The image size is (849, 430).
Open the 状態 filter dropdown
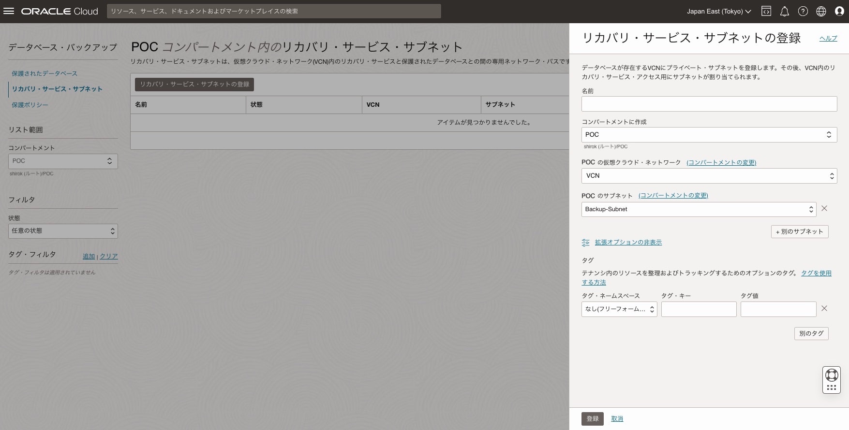[63, 231]
